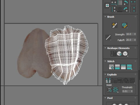Screen dimensions: 140x105
Task: Collapse the Brush rollout
Action: (x=105, y=17)
